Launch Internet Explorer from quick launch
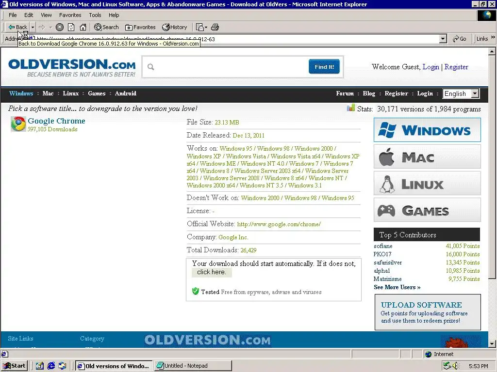Image resolution: width=497 pixels, height=372 pixels. pyautogui.click(x=51, y=366)
